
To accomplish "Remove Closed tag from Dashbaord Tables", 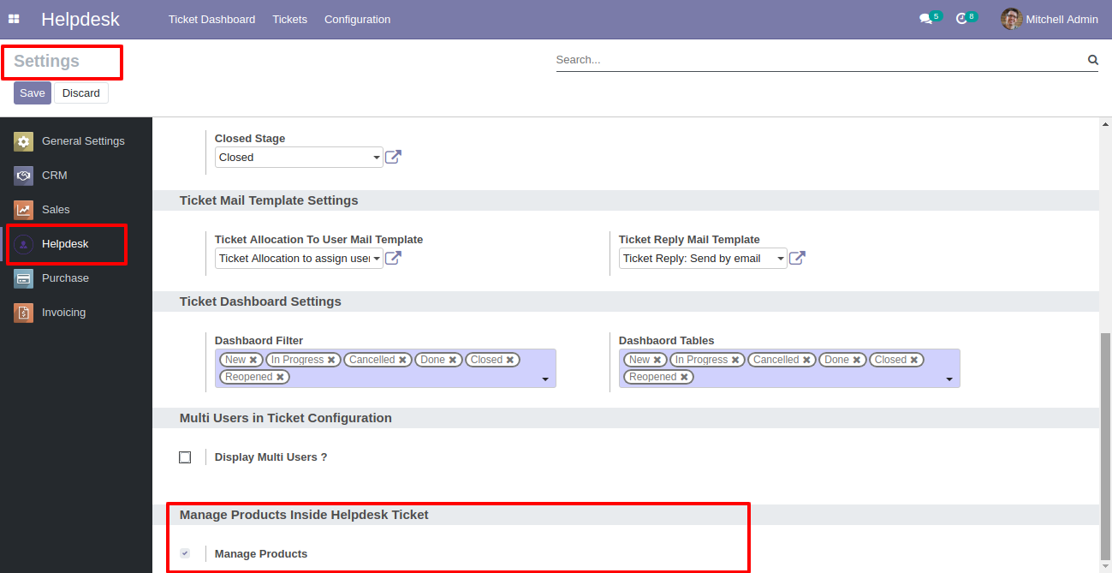I will pyautogui.click(x=914, y=360).
